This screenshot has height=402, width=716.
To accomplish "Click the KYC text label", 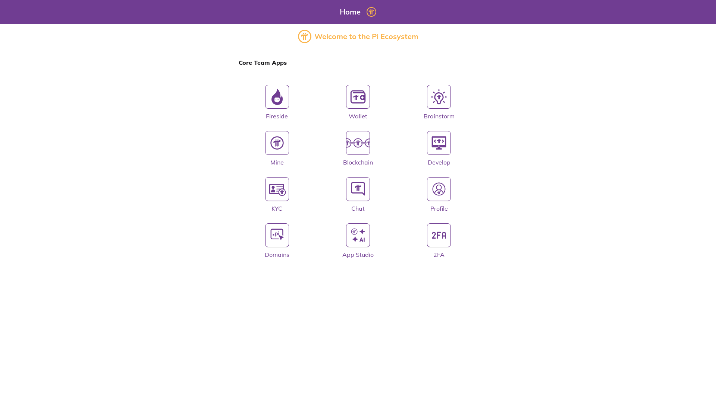I will coord(277,208).
